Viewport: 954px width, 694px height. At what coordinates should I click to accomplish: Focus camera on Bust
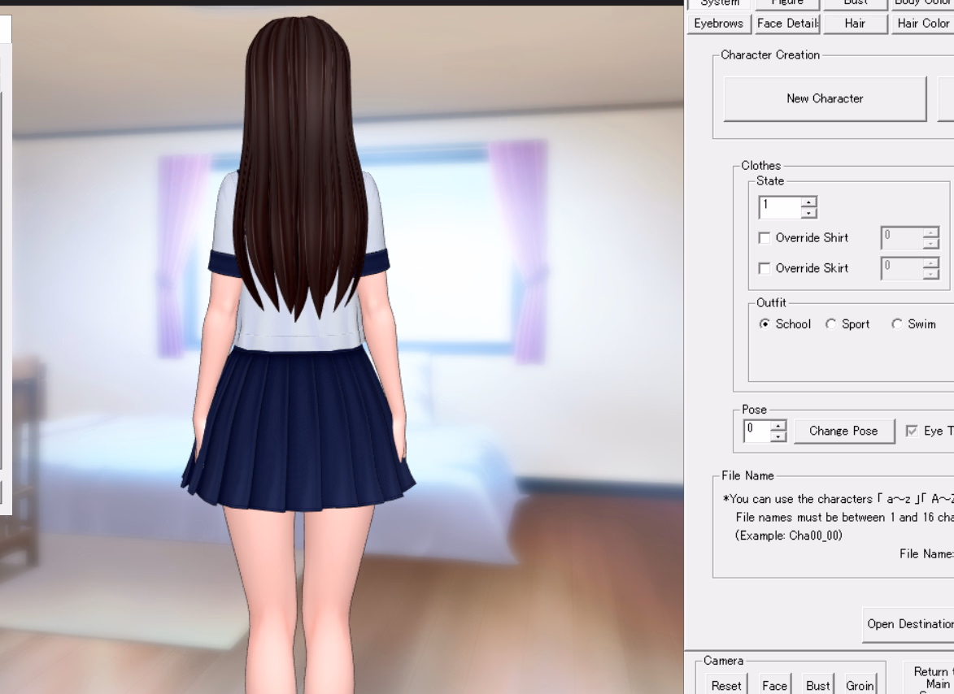(817, 685)
